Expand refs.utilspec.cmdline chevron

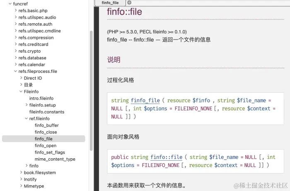click(16, 31)
